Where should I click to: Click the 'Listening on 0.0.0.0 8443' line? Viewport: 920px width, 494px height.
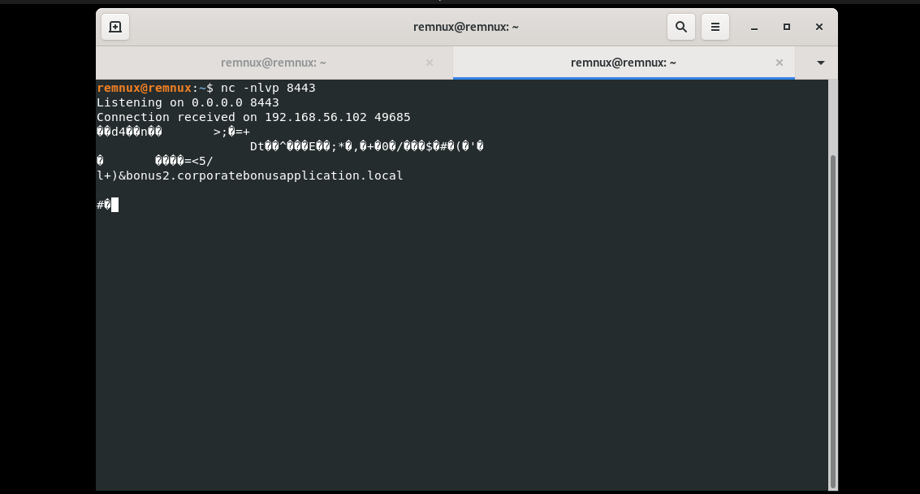tap(188, 102)
